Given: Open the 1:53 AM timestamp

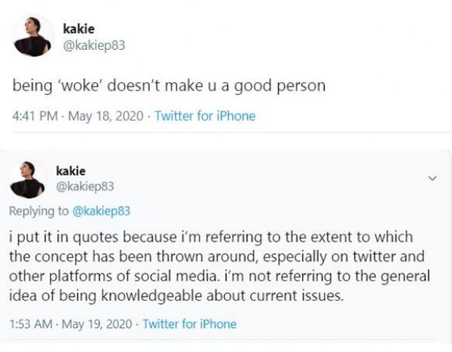Looking at the screenshot, I should pos(30,324).
